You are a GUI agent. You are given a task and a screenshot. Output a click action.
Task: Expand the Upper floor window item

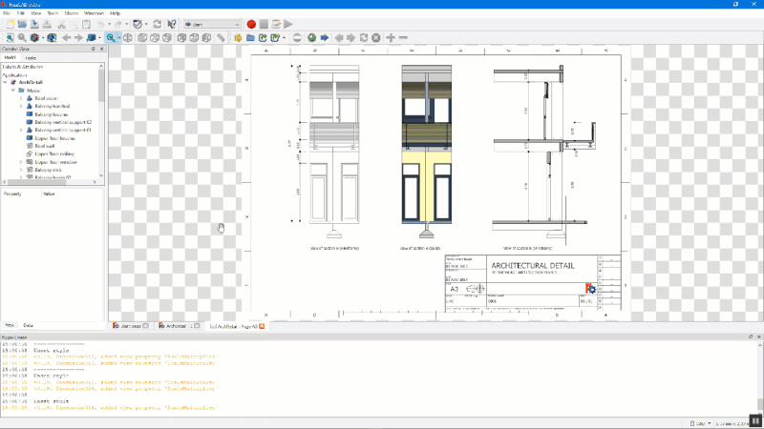20,162
